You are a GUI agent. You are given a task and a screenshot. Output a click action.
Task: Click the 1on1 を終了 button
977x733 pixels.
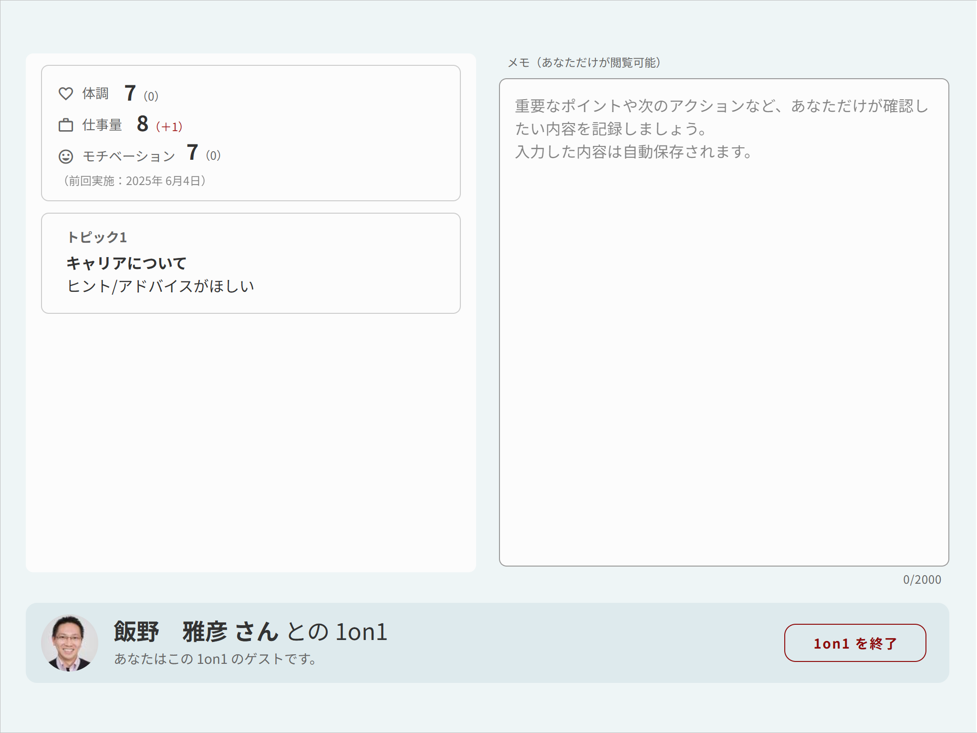coord(854,643)
